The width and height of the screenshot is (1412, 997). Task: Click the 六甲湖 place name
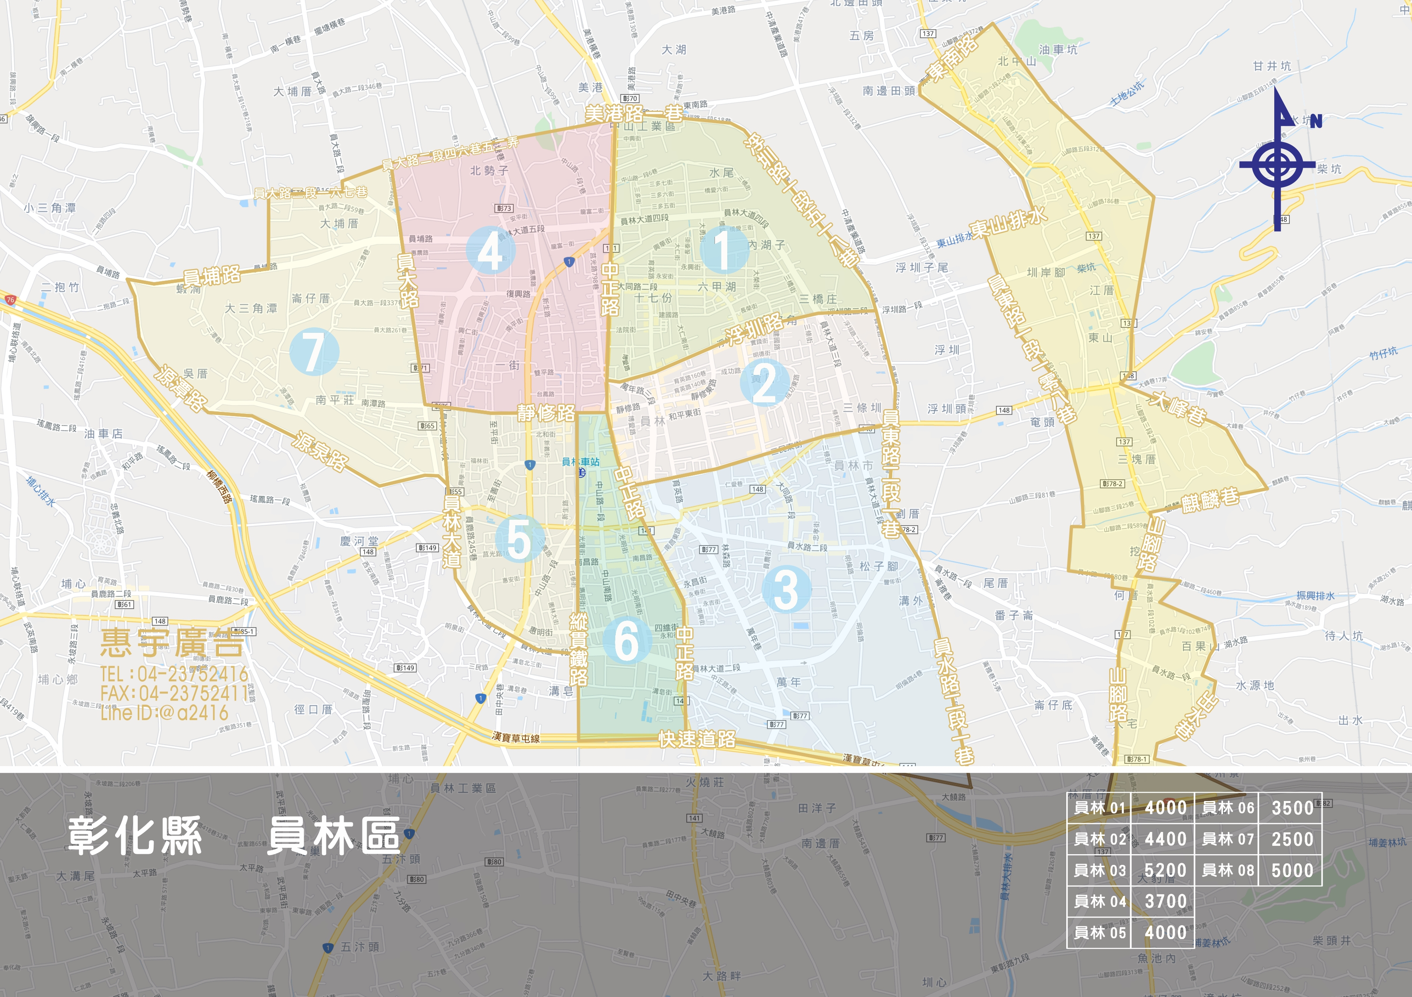tap(717, 286)
